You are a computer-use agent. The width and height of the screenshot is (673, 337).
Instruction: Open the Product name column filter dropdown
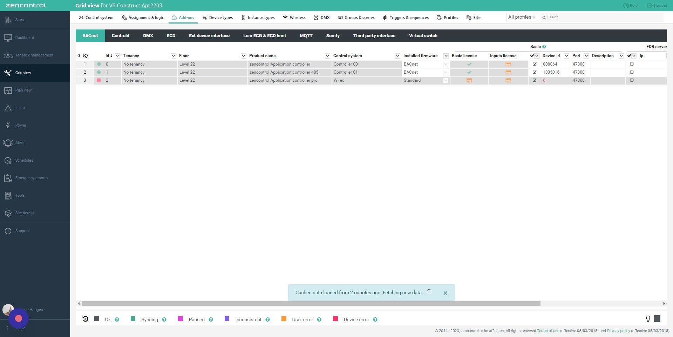pyautogui.click(x=327, y=56)
